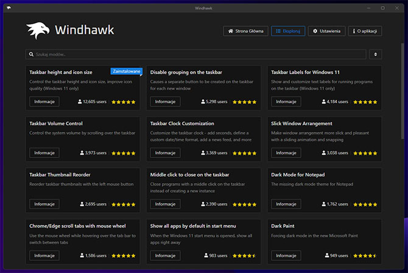This screenshot has height=273, width=408.
Task: Click the Windhawk hawk logo
Action: pyautogui.click(x=38, y=30)
